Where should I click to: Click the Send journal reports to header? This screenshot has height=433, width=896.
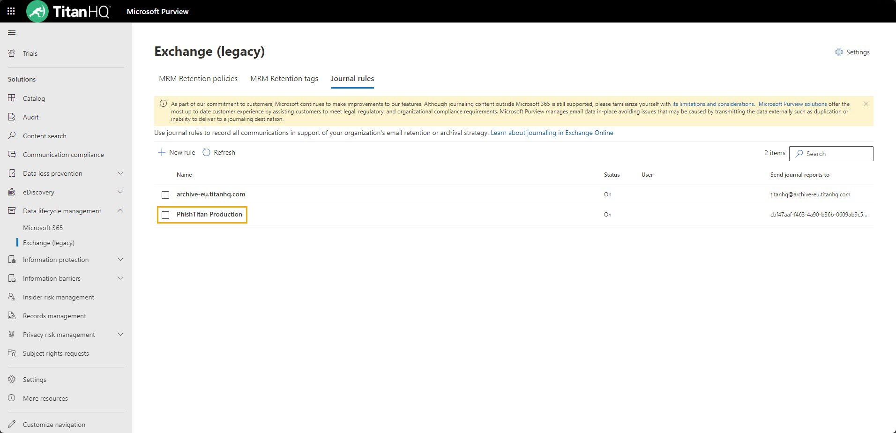[800, 175]
